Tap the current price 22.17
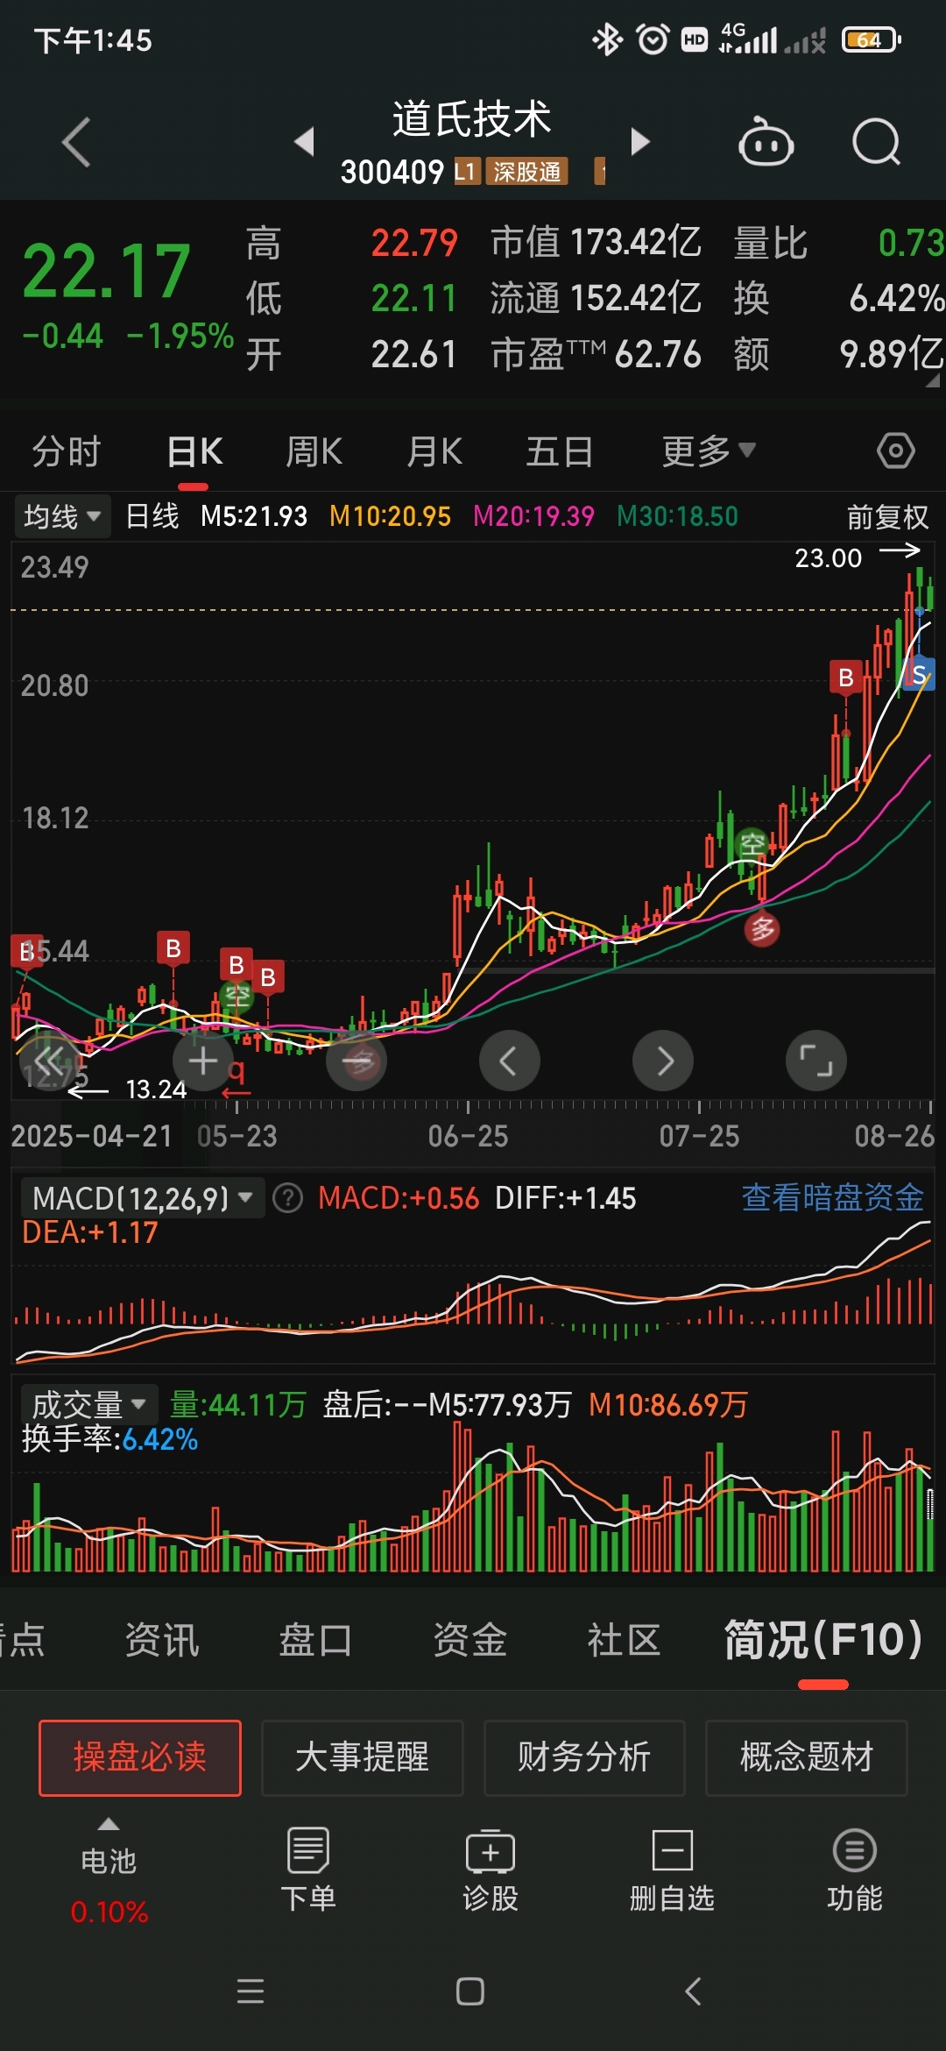Viewport: 946px width, 2051px height. coord(107,271)
